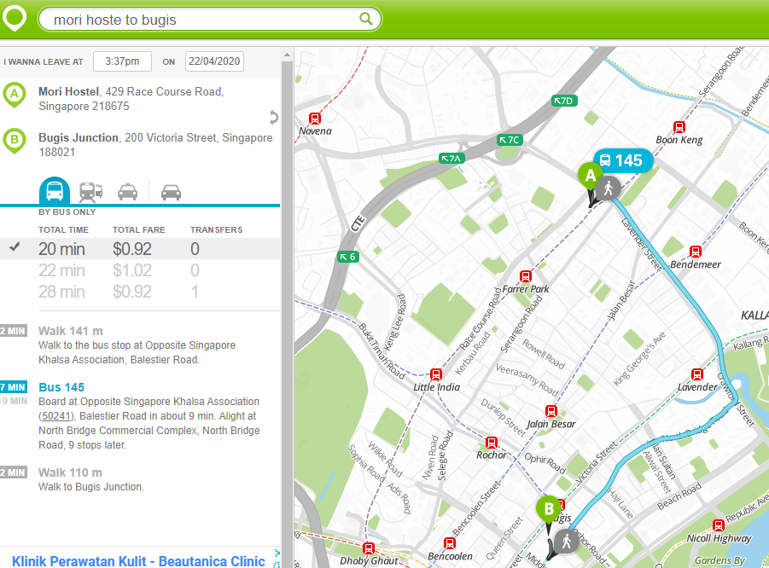Open the date field 22/04/2020
The height and width of the screenshot is (568, 769).
[x=214, y=61]
